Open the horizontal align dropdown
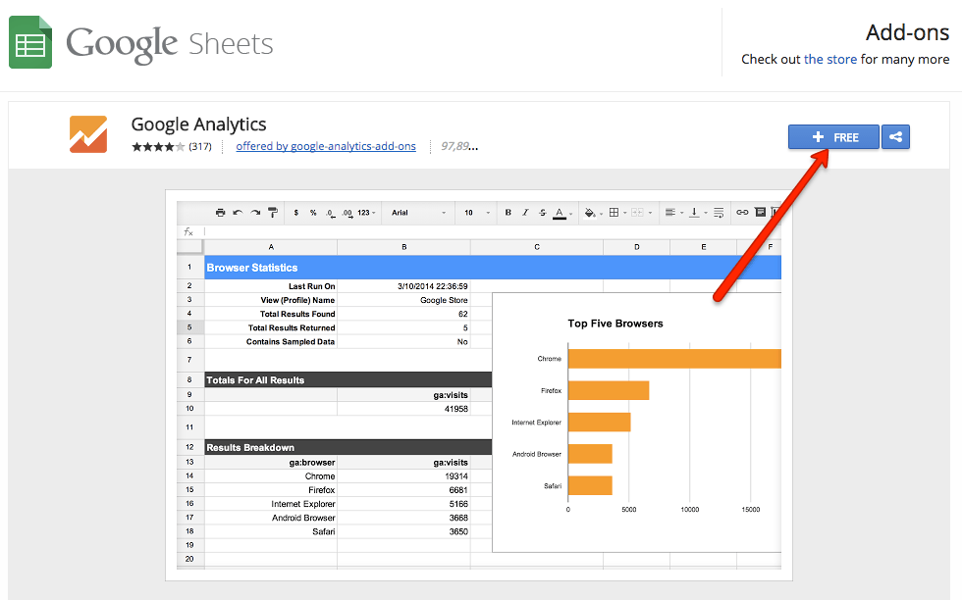The image size is (962, 600). click(x=674, y=213)
